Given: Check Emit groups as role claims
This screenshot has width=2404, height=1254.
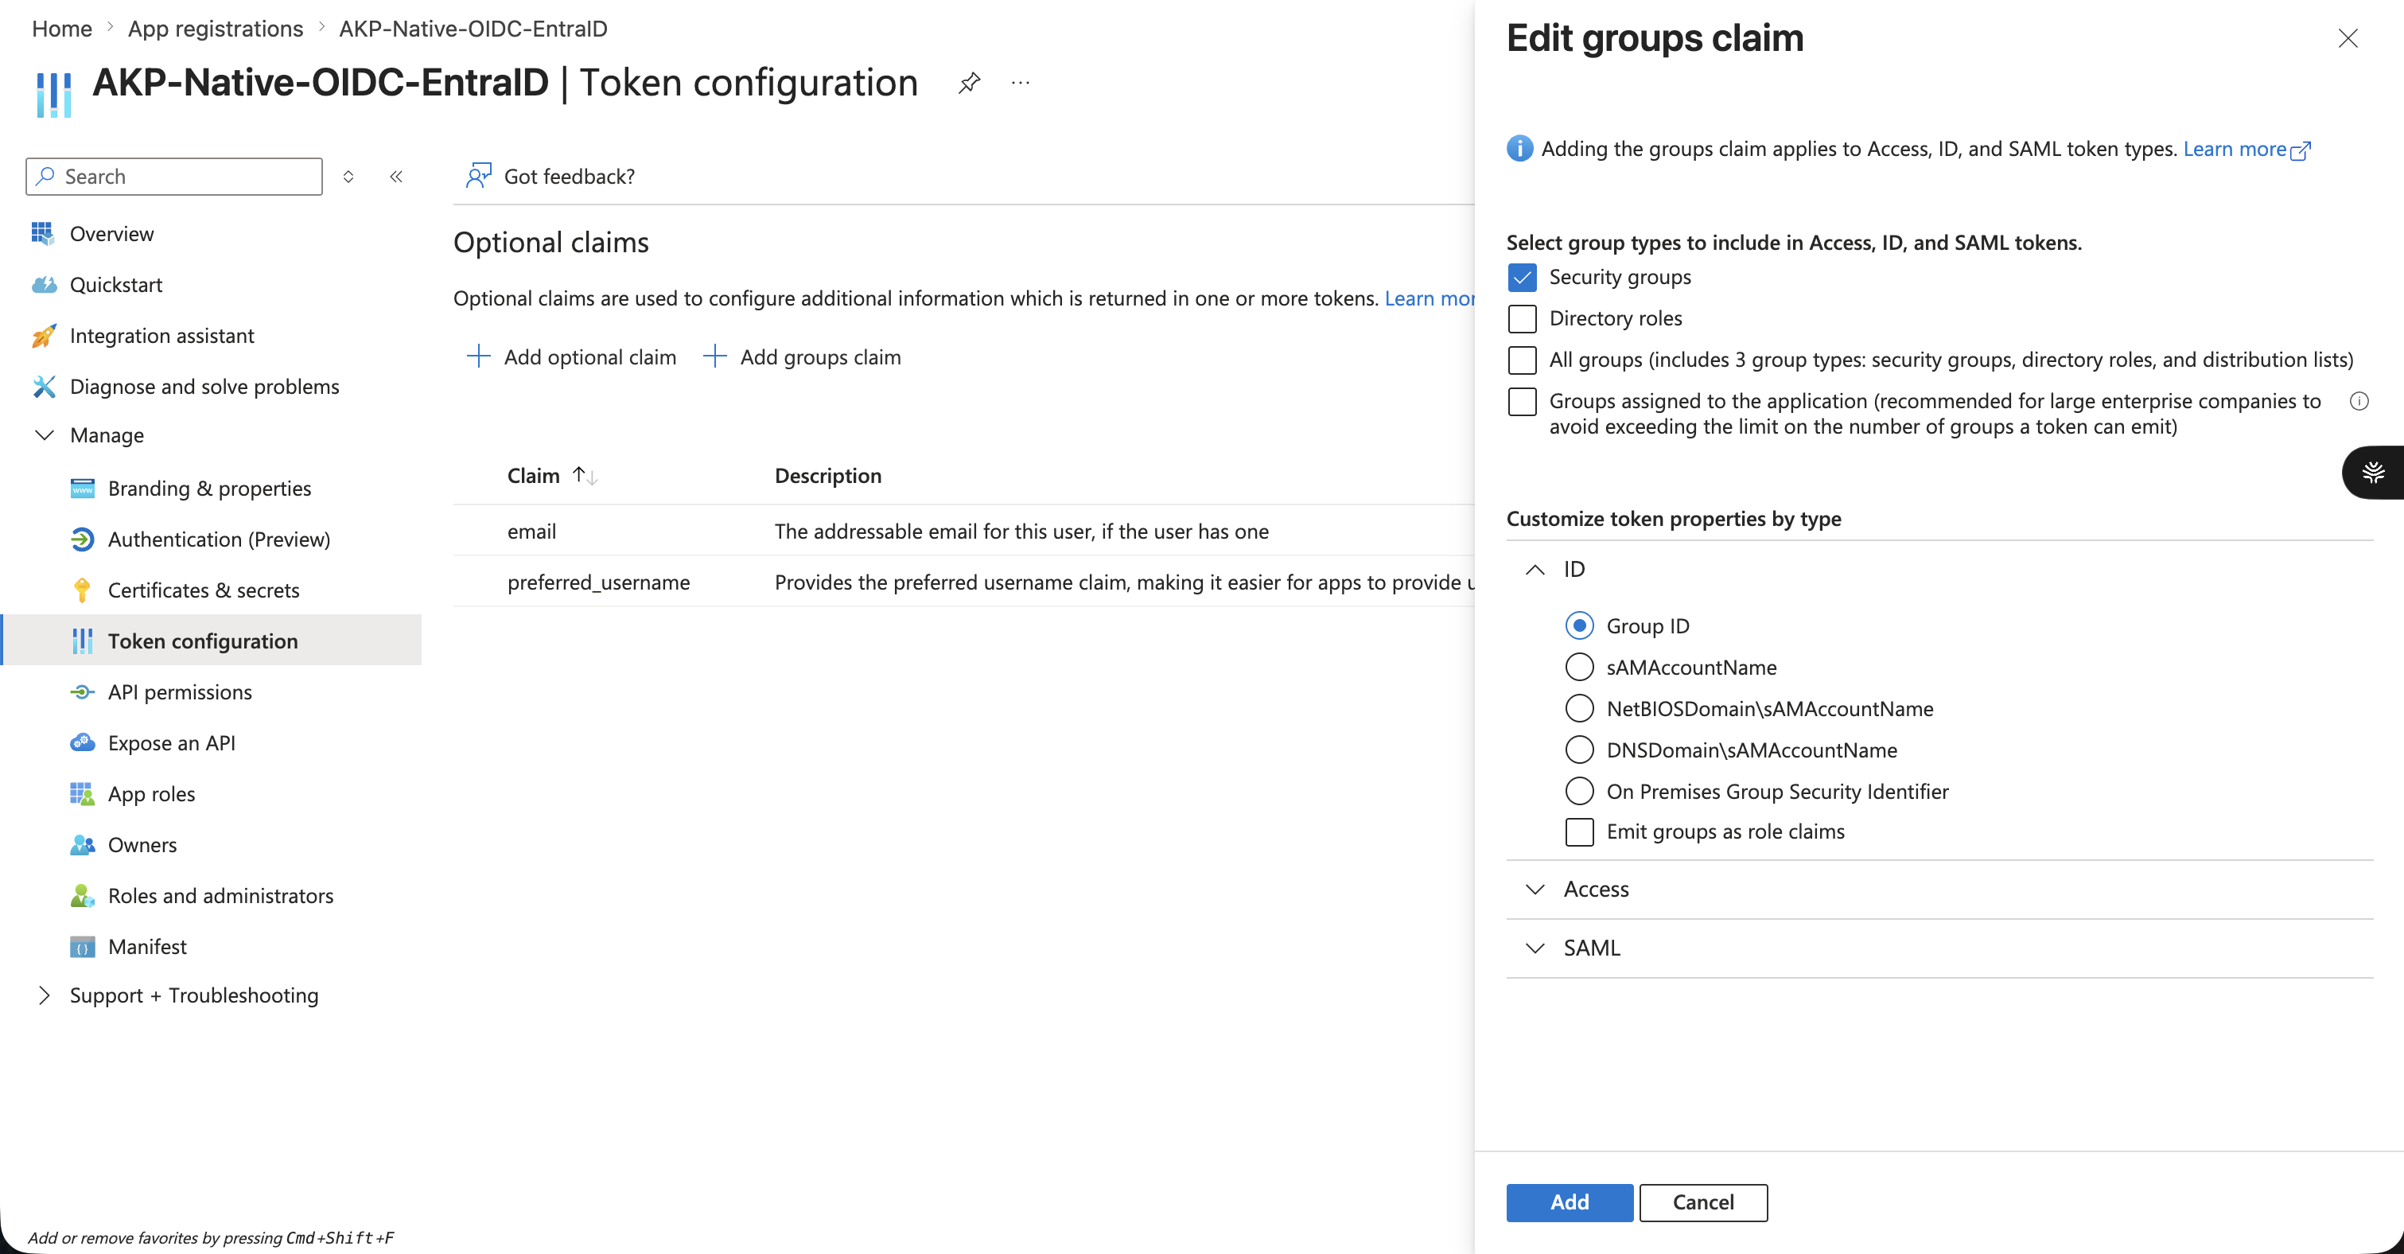Looking at the screenshot, I should [1579, 831].
